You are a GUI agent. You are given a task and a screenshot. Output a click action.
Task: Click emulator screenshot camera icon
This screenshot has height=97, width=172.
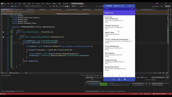click(115, 6)
